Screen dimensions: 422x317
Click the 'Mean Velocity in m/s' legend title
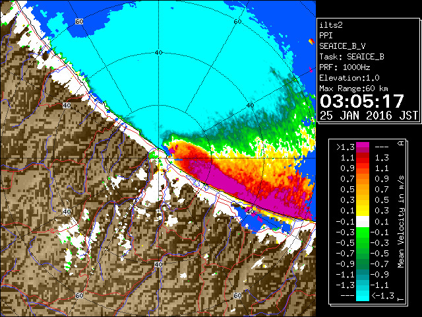tap(401, 222)
